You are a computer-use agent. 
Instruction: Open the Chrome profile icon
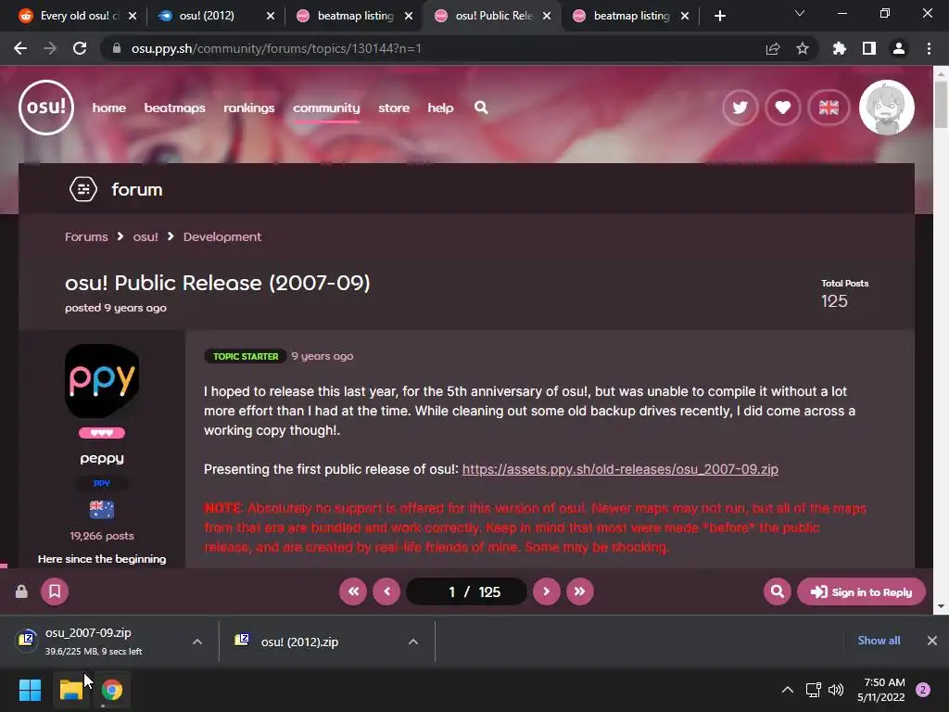click(899, 48)
